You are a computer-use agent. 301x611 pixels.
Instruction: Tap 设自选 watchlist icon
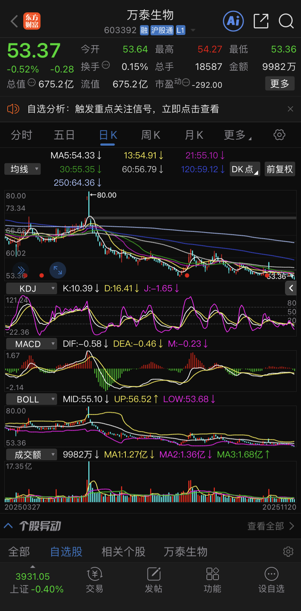(x=271, y=580)
